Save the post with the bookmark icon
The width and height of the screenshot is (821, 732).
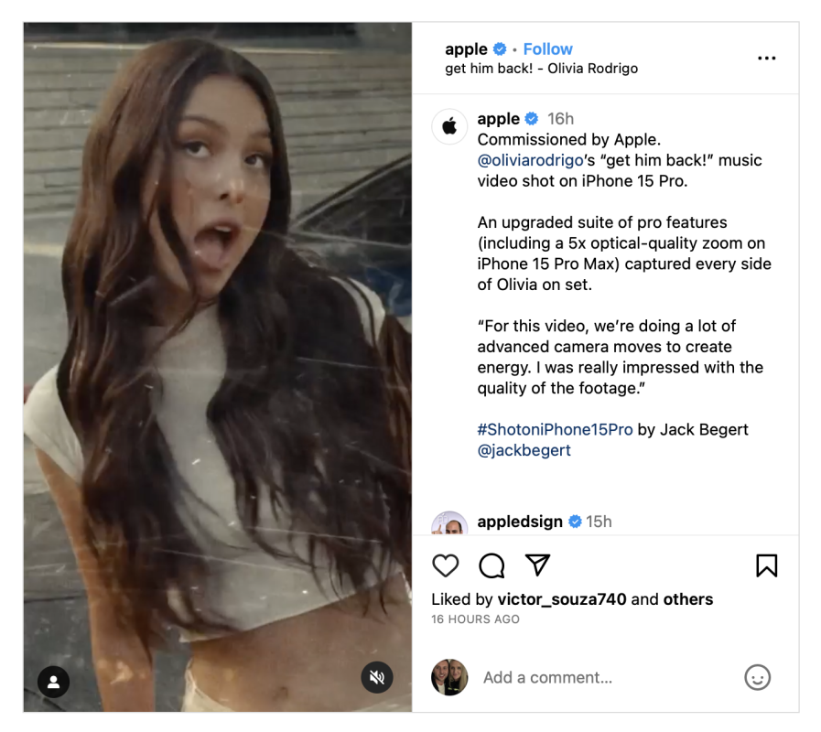coord(766,565)
